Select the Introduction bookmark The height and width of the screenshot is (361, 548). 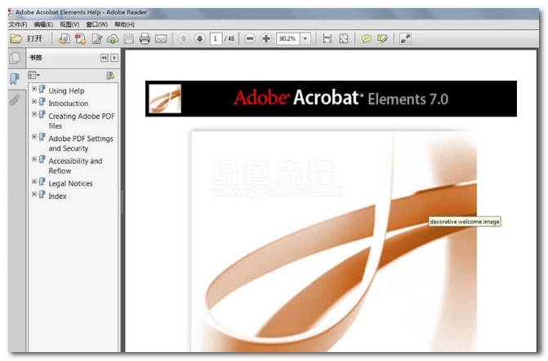(x=68, y=103)
